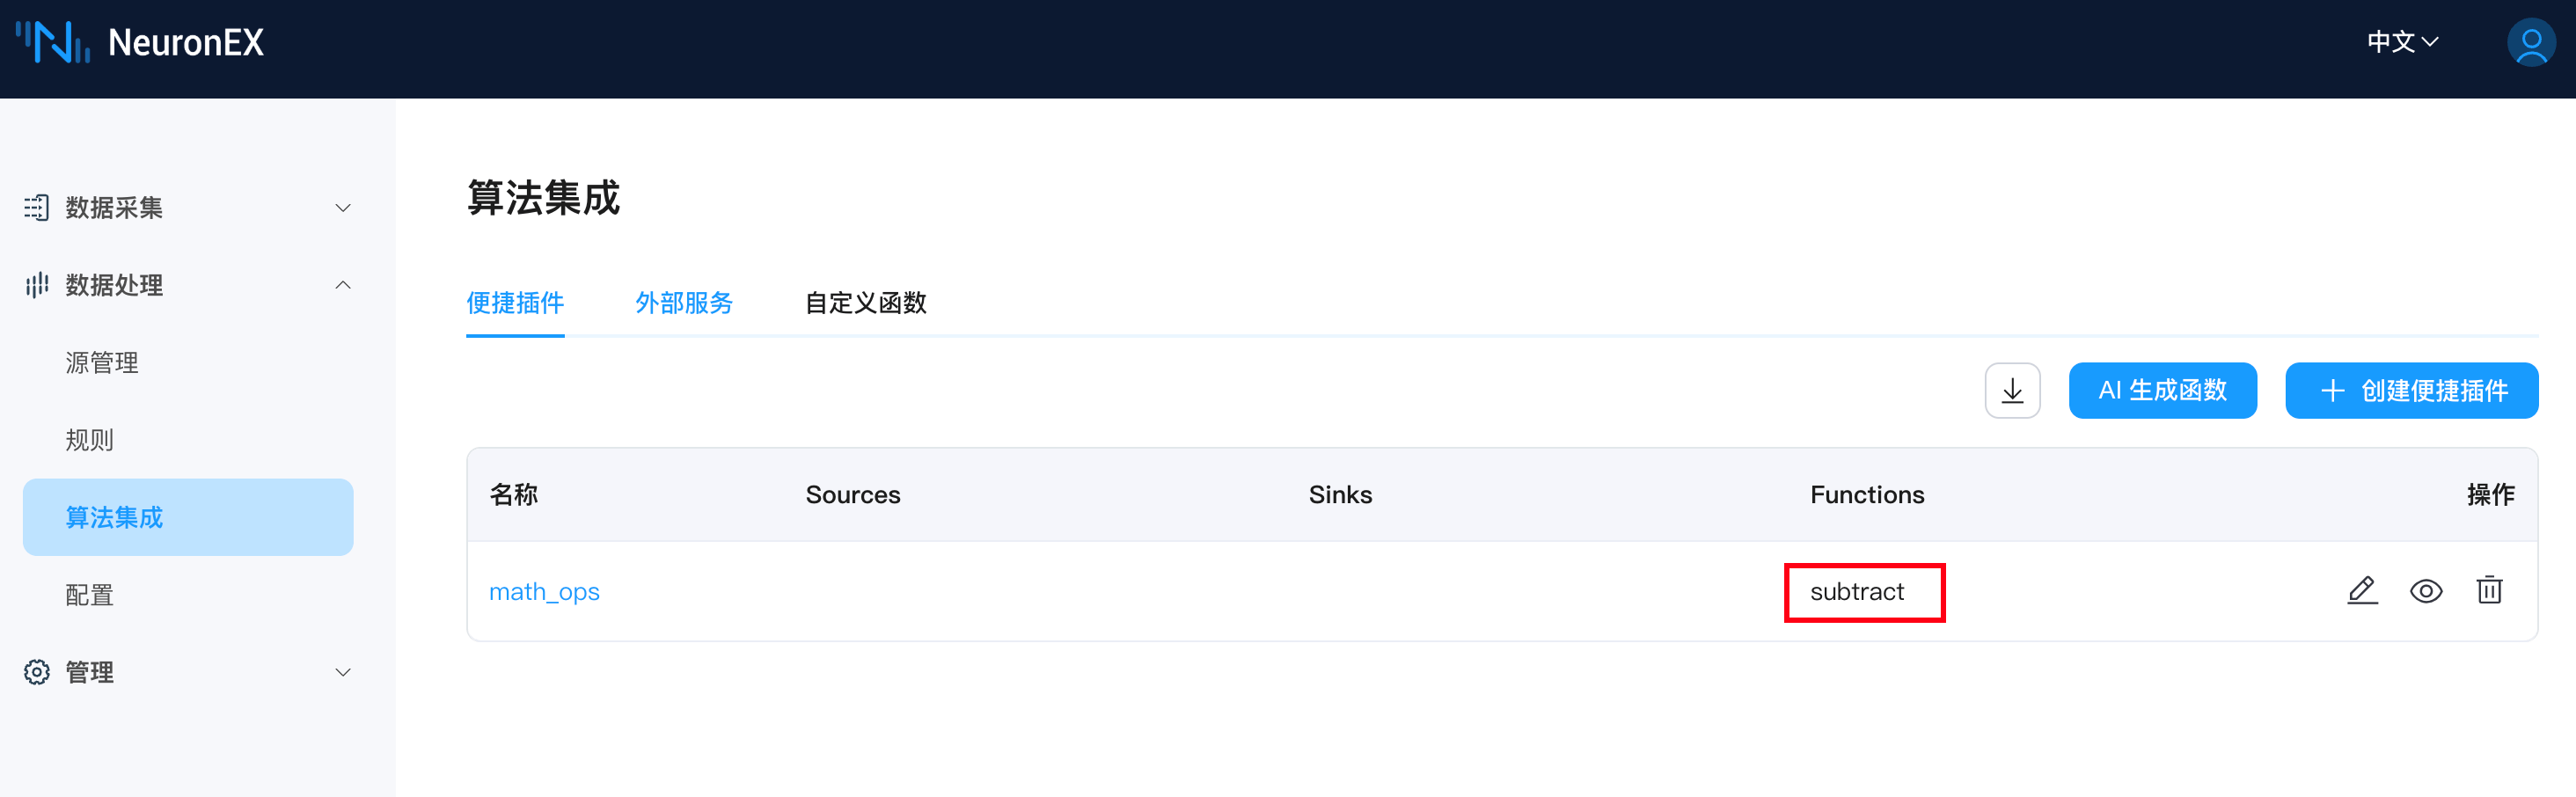Switch to the 外部服务 tab
The width and height of the screenshot is (2576, 797).
(684, 302)
